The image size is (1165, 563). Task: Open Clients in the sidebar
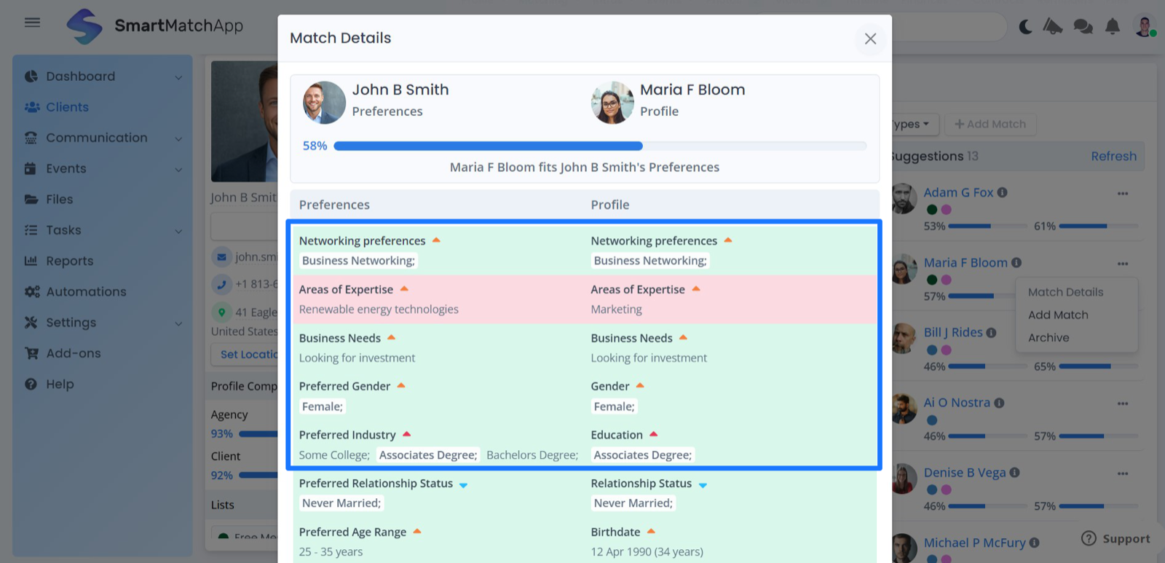(67, 107)
